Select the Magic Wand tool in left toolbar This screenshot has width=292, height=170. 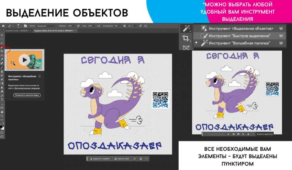(x=2, y=47)
